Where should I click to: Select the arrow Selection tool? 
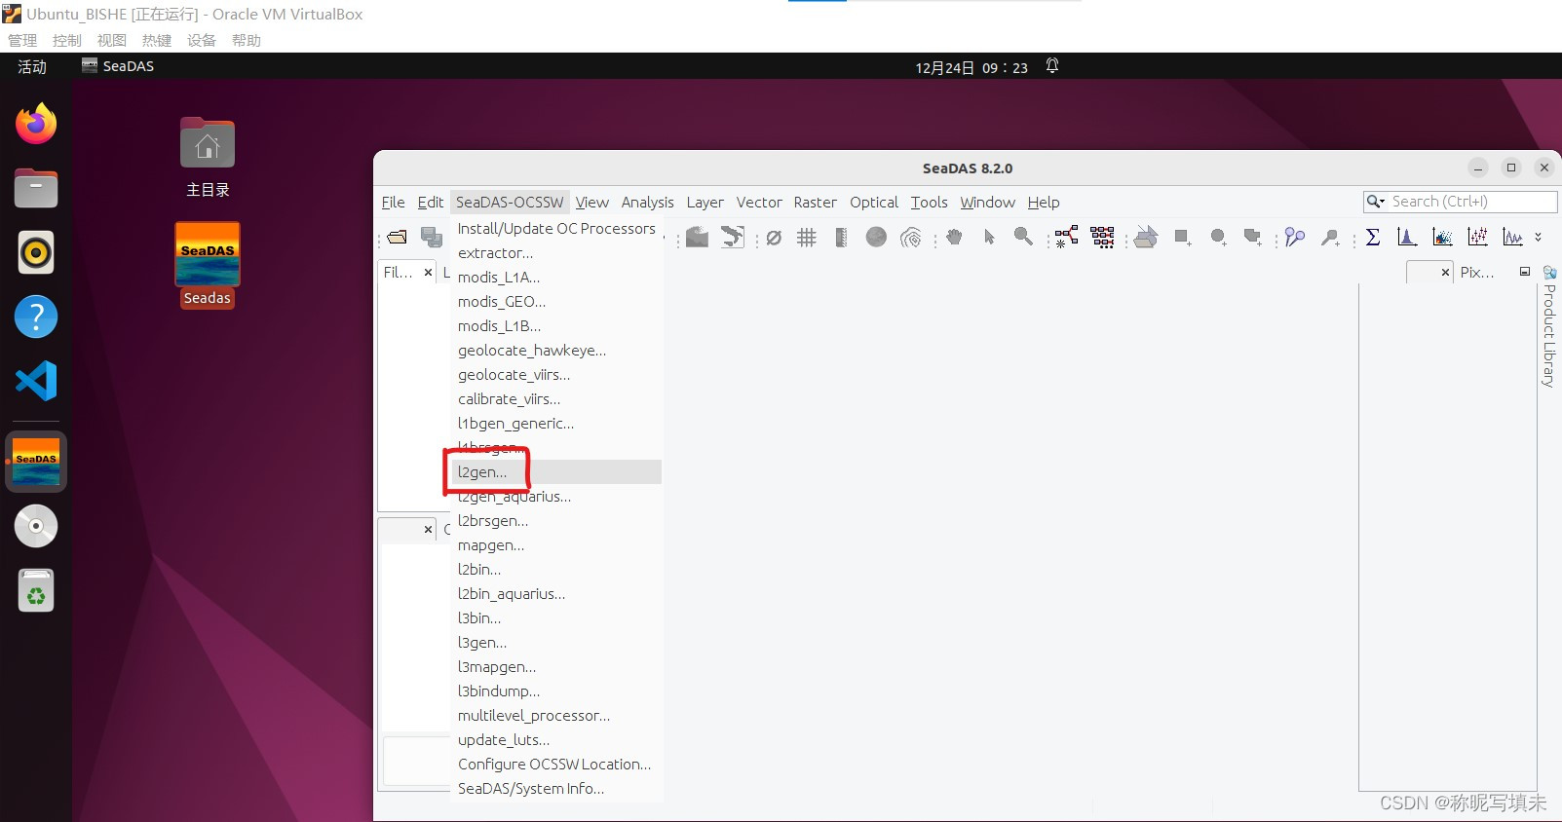pos(989,237)
